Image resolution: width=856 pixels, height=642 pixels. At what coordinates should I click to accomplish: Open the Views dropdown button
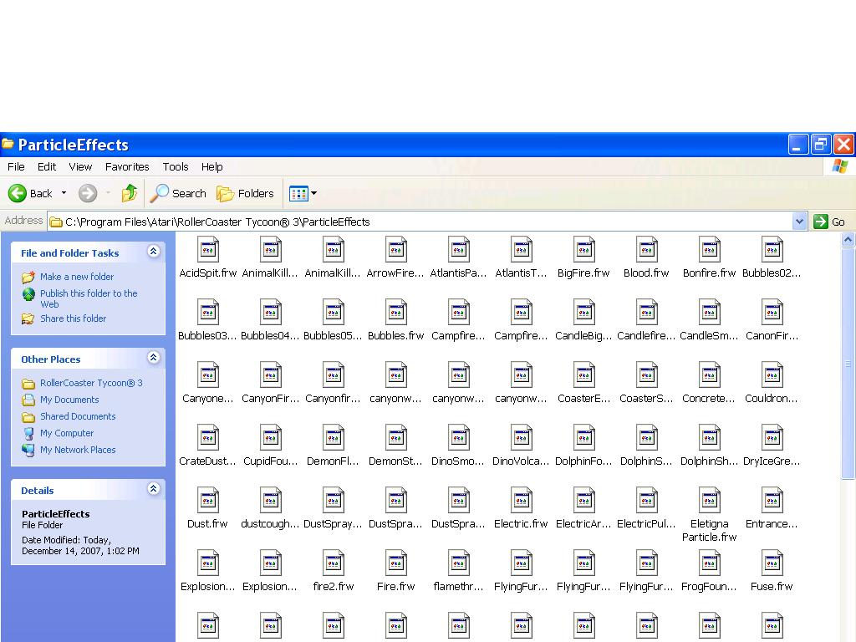click(x=303, y=193)
